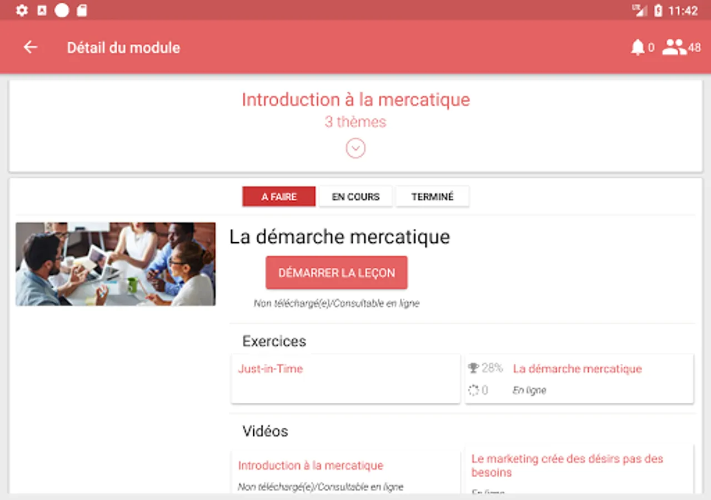
Task: Click the La démarche mercatique lesson heading
Action: (339, 237)
